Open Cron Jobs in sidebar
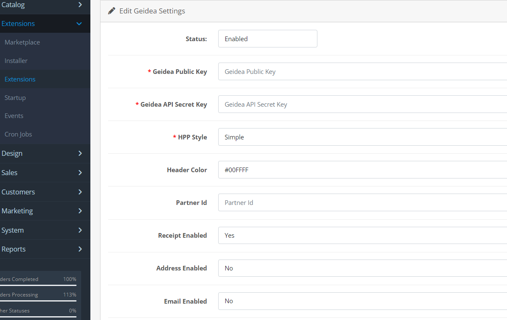The width and height of the screenshot is (507, 320). tap(18, 134)
